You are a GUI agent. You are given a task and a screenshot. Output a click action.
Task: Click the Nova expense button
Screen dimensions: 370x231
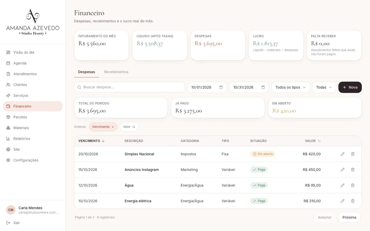(350, 87)
